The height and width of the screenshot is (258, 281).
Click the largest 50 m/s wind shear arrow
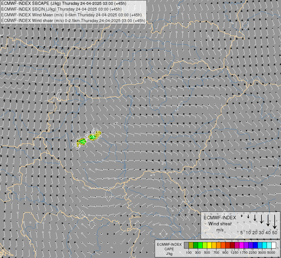coord(275,222)
